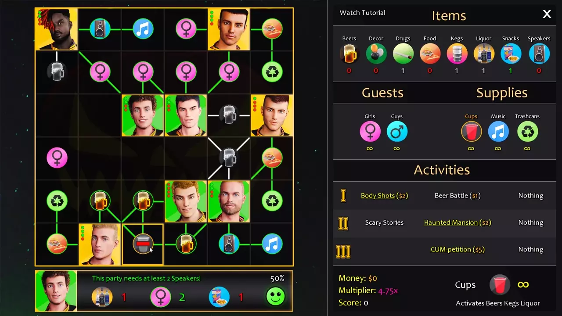562x316 pixels.
Task: Choose the Kegs item icon
Action: [x=457, y=54]
